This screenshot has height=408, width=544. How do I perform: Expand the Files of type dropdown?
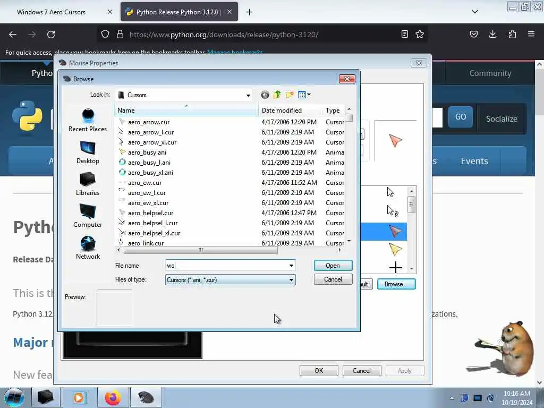231,279
